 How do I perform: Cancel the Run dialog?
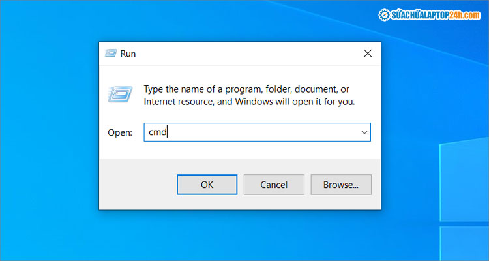pos(274,185)
